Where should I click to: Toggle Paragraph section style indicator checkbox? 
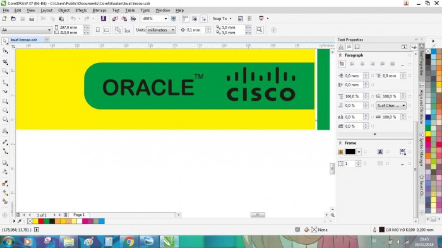tap(410, 55)
